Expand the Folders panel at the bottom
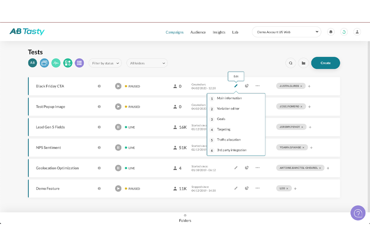The width and height of the screenshot is (370, 246). [185, 218]
